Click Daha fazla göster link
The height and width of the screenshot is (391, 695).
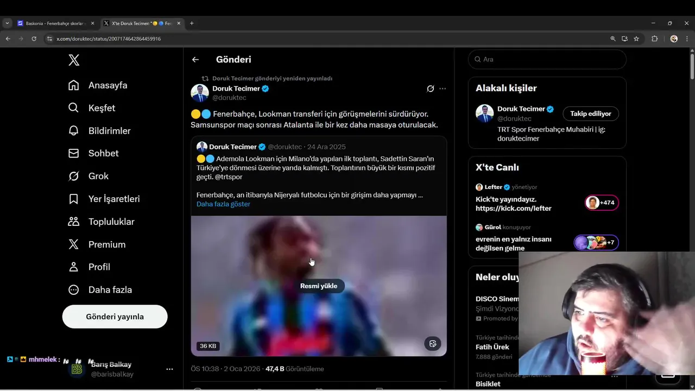pyautogui.click(x=223, y=204)
